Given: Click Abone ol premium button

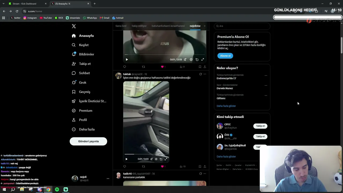Looking at the screenshot, I should click(x=225, y=56).
